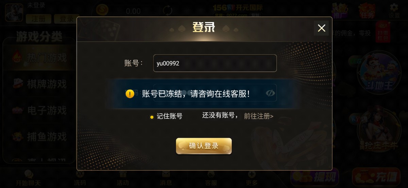Select 棋牌游戏 category
The width and height of the screenshot is (408, 188).
39,84
